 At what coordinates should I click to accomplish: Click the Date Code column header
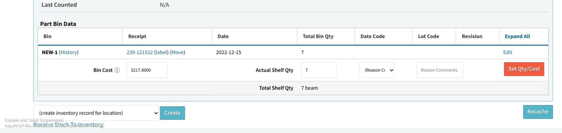tap(372, 36)
